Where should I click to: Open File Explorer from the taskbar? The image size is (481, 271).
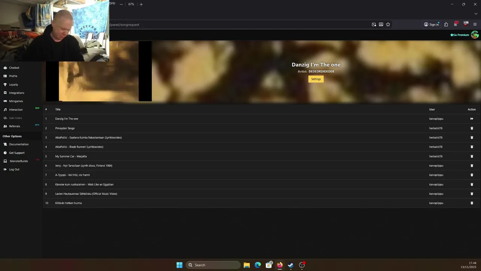point(247,265)
